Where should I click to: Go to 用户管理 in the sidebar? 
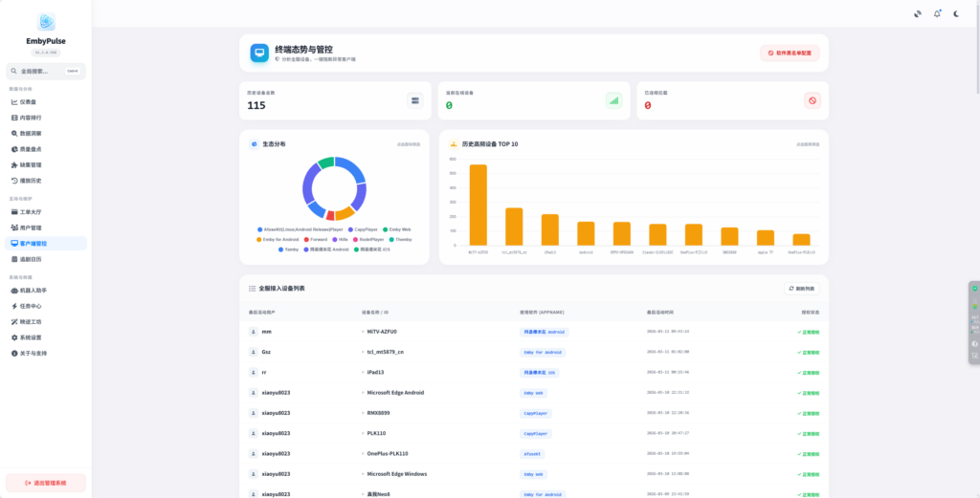tap(31, 227)
